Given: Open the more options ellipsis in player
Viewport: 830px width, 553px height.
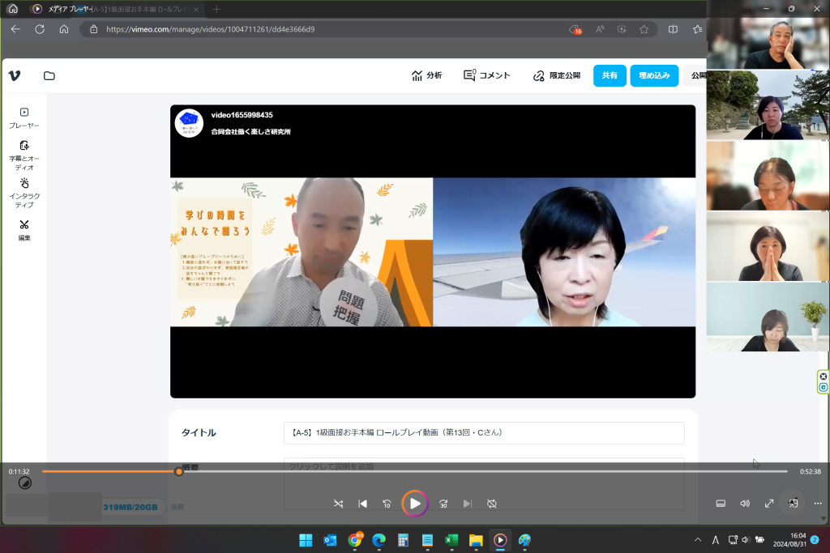Looking at the screenshot, I should coord(817,504).
